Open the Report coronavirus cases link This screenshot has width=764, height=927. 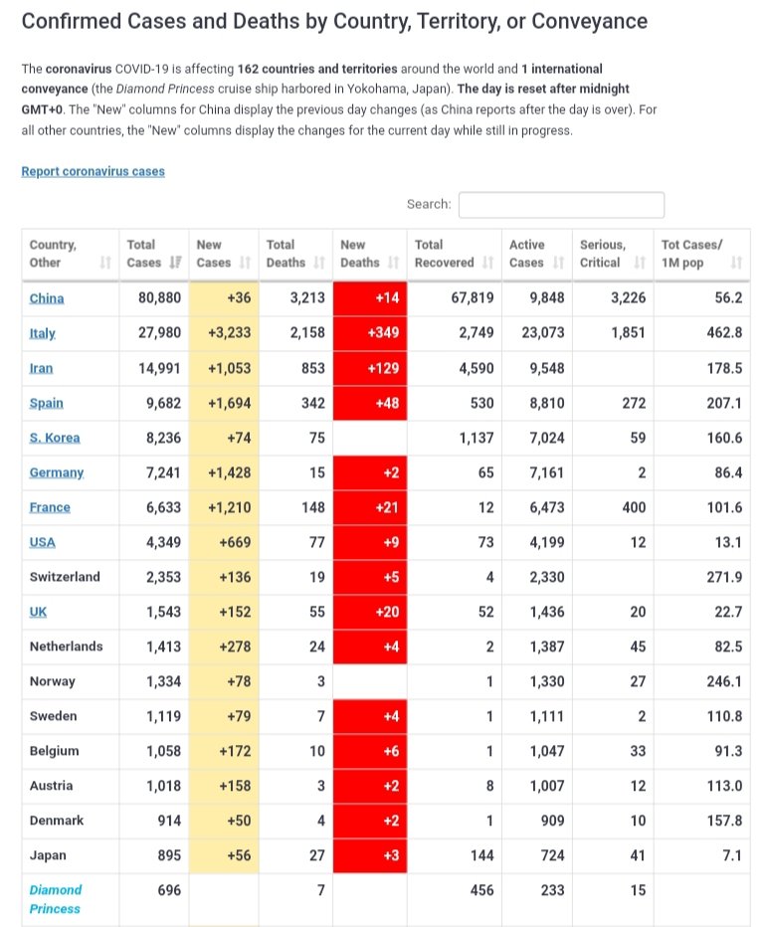point(93,171)
